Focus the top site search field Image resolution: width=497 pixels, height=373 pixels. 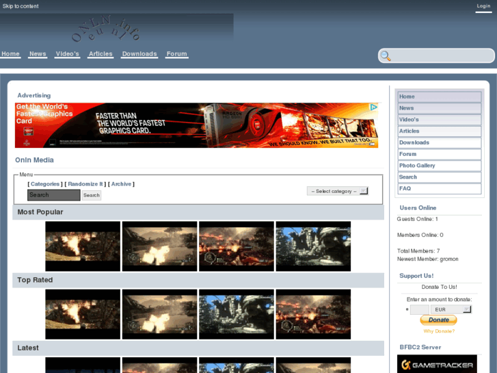click(436, 56)
